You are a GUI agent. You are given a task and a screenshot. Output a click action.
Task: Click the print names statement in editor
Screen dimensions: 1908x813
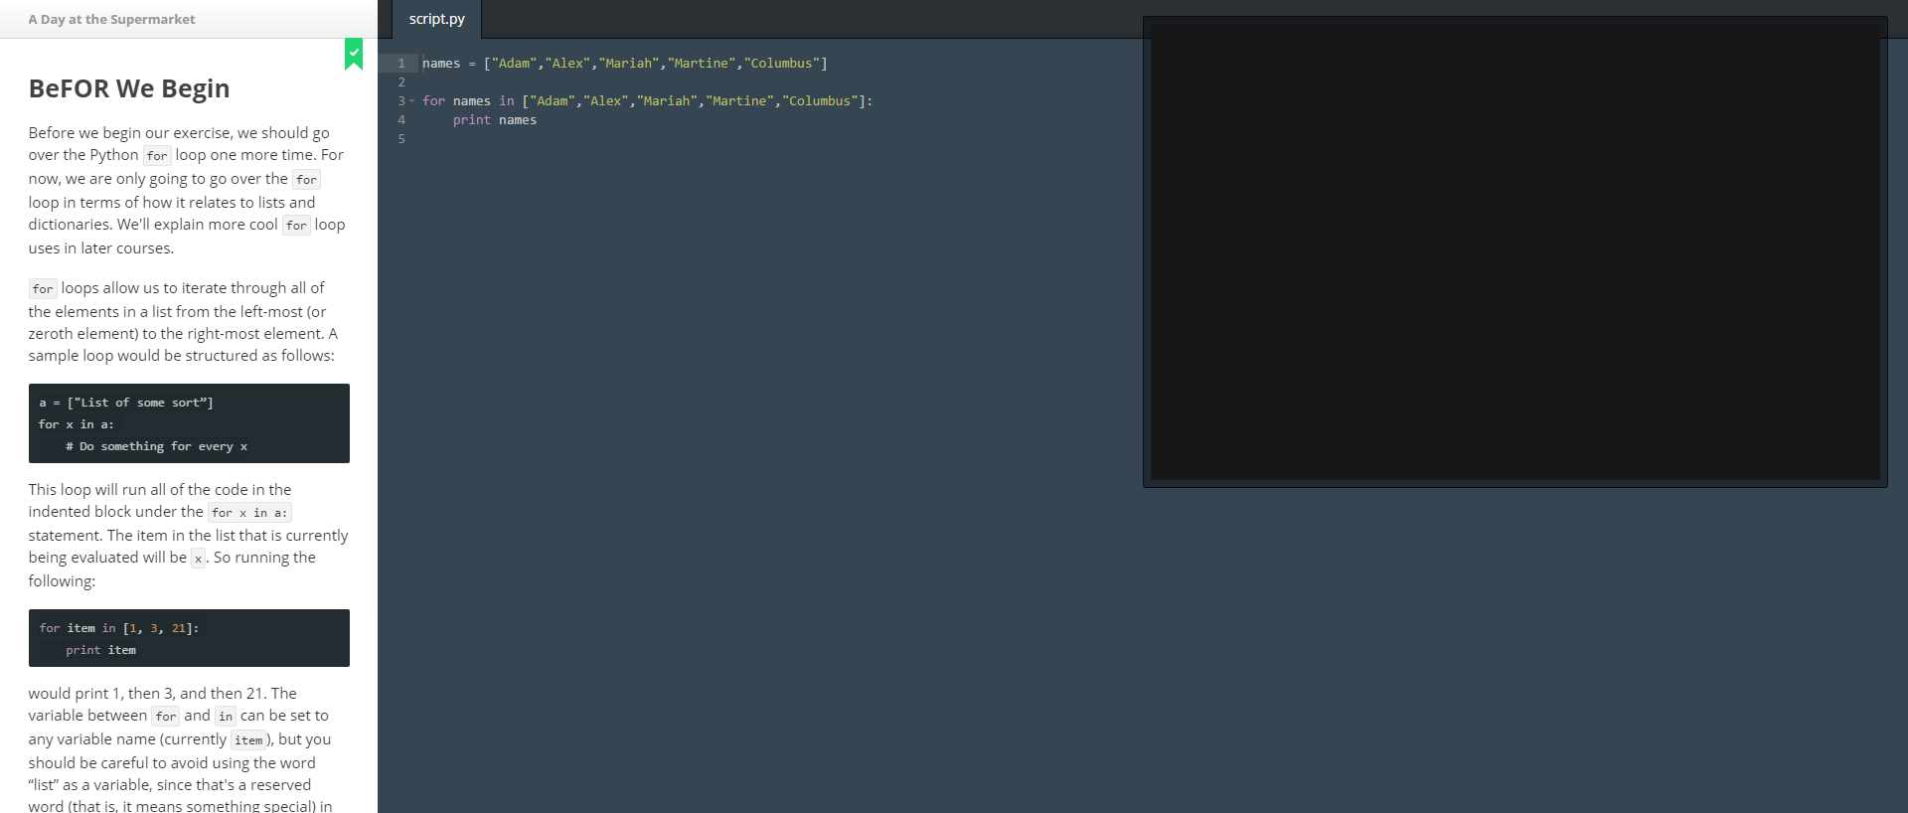[495, 120]
